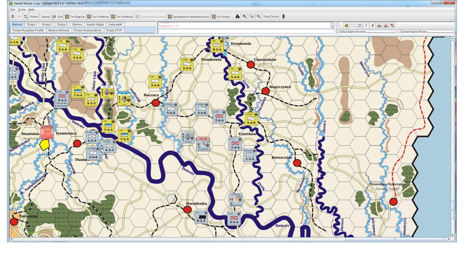This screenshot has height=271, width=470.
Task: Click the red crossed arrows icon
Action: (x=393, y=25)
